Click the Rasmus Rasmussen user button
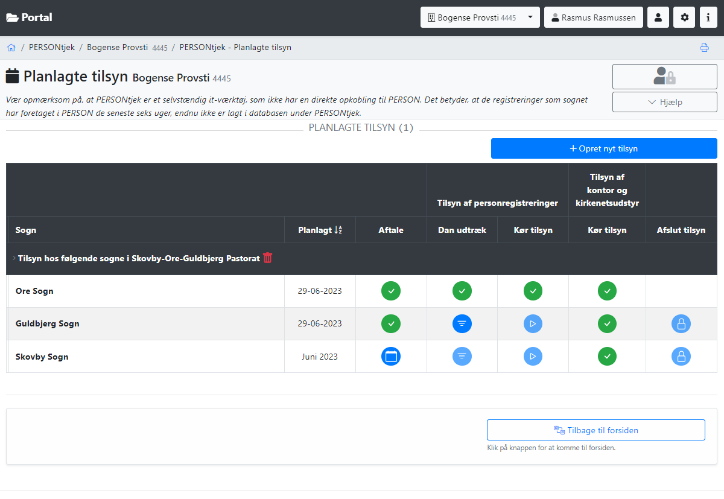This screenshot has height=499, width=724. 594,17
